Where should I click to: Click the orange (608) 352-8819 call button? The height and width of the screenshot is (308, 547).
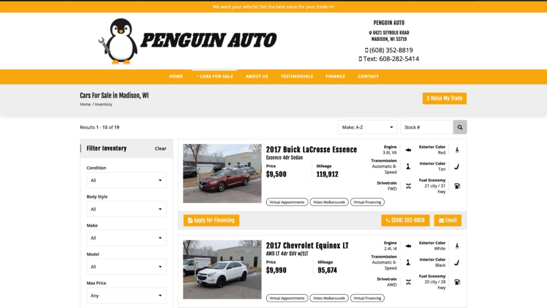click(x=405, y=220)
